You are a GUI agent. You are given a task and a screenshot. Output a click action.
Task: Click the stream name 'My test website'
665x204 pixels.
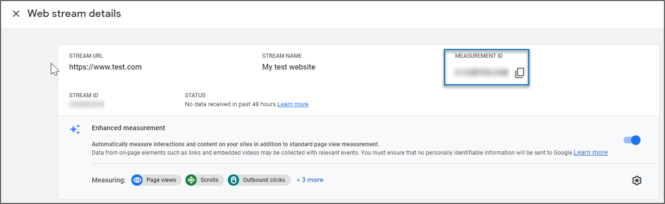tap(288, 67)
